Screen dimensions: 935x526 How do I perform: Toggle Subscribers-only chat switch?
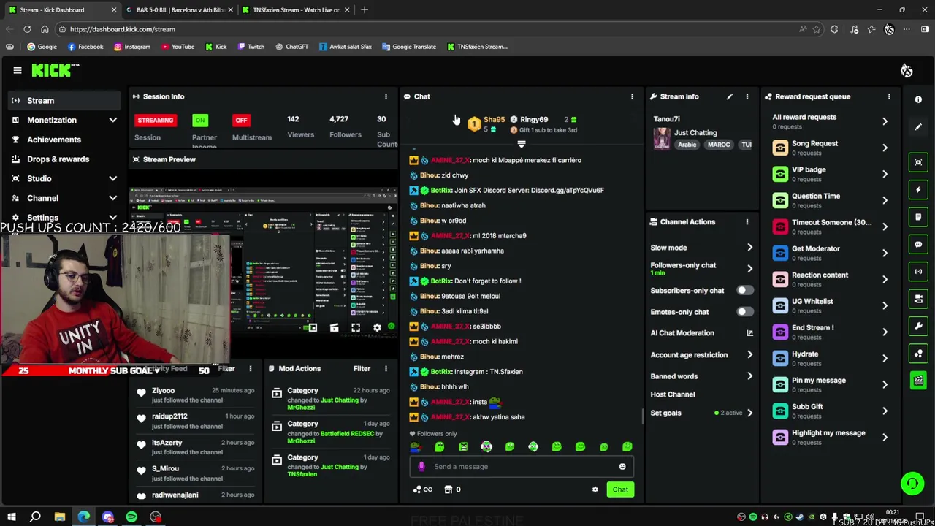[x=744, y=291]
